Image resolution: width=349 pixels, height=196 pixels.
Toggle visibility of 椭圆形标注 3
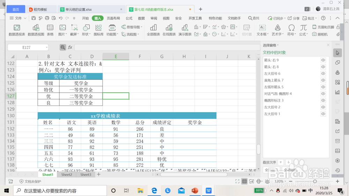[x=323, y=100]
